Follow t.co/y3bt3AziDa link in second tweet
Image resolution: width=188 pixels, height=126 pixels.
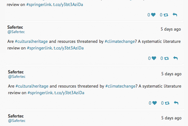pyautogui.click(x=68, y=48)
